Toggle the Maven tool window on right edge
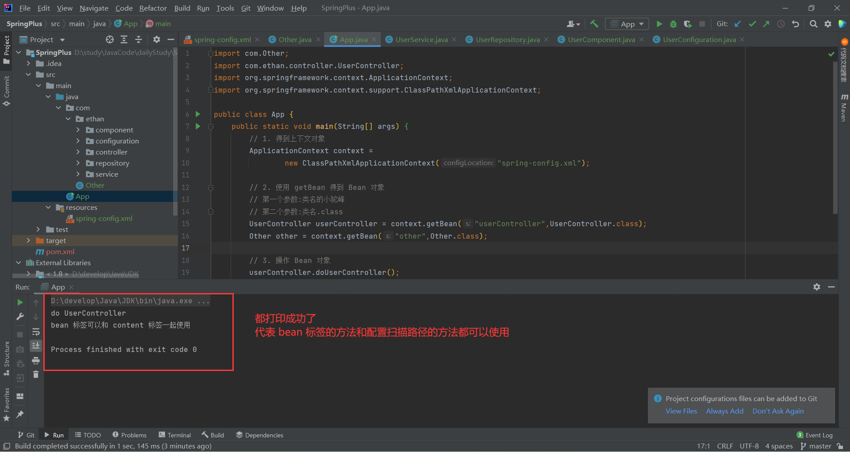The image size is (850, 452). pyautogui.click(x=844, y=107)
